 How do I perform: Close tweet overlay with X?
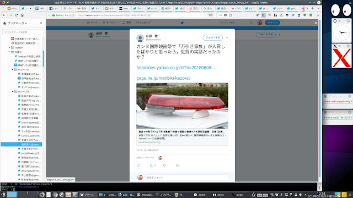point(316,23)
